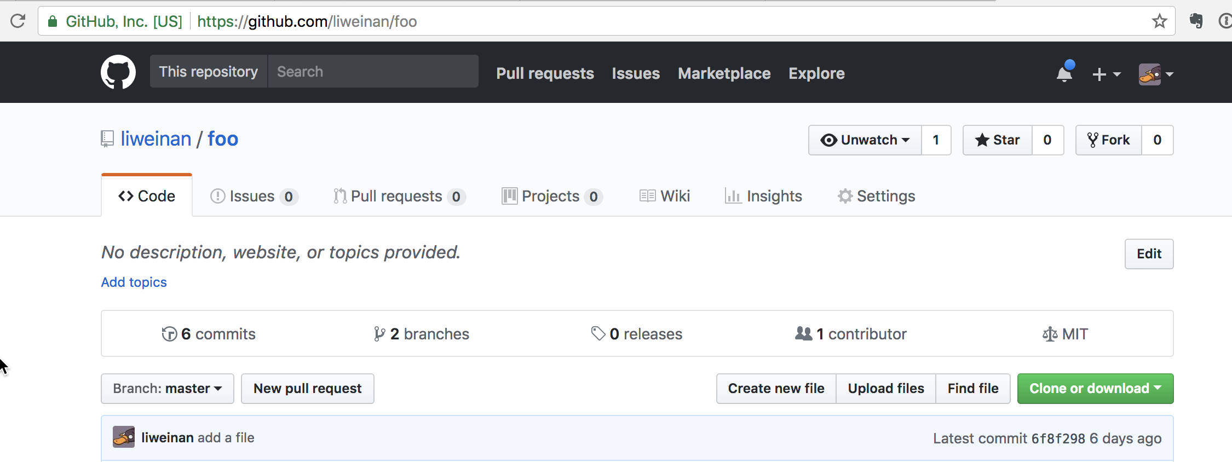Viewport: 1232px width, 462px height.
Task: Open latest commit hash 6f8f298
Action: point(1058,438)
